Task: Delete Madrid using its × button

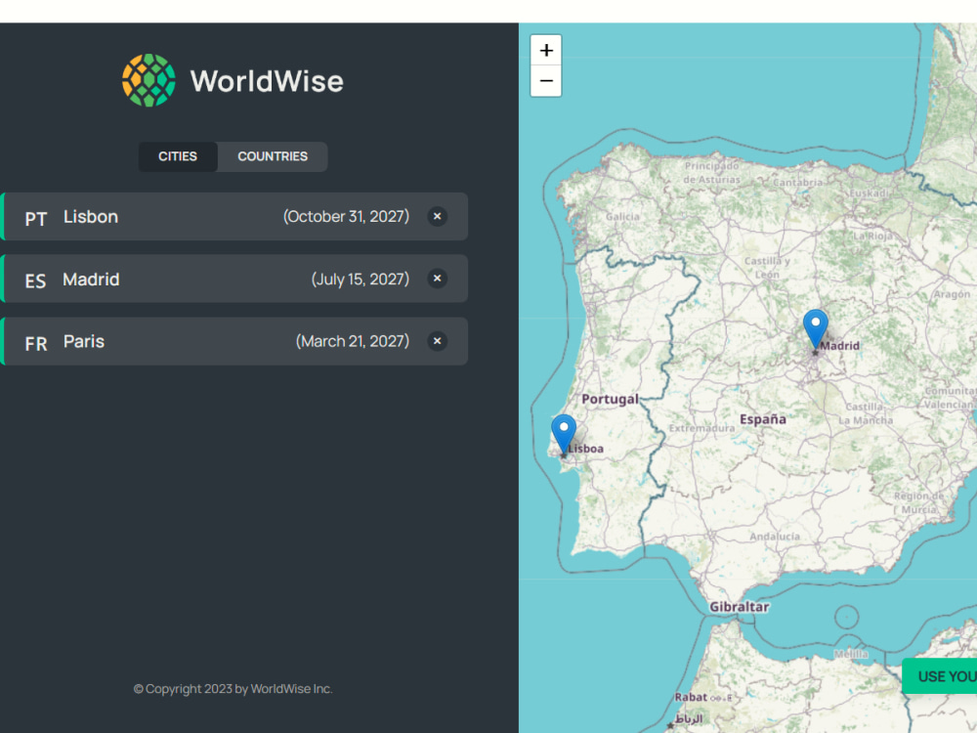Action: tap(438, 279)
